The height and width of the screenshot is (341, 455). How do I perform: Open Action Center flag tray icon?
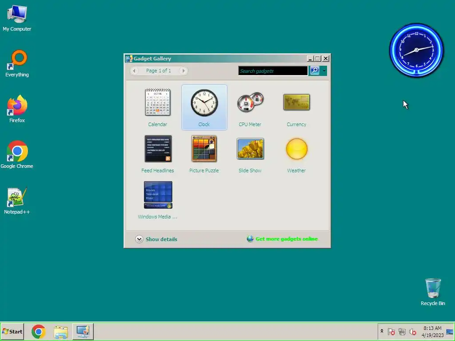tap(391, 331)
